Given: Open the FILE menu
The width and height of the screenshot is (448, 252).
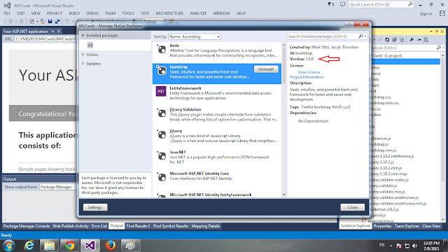Looking at the screenshot, I should tap(7, 13).
